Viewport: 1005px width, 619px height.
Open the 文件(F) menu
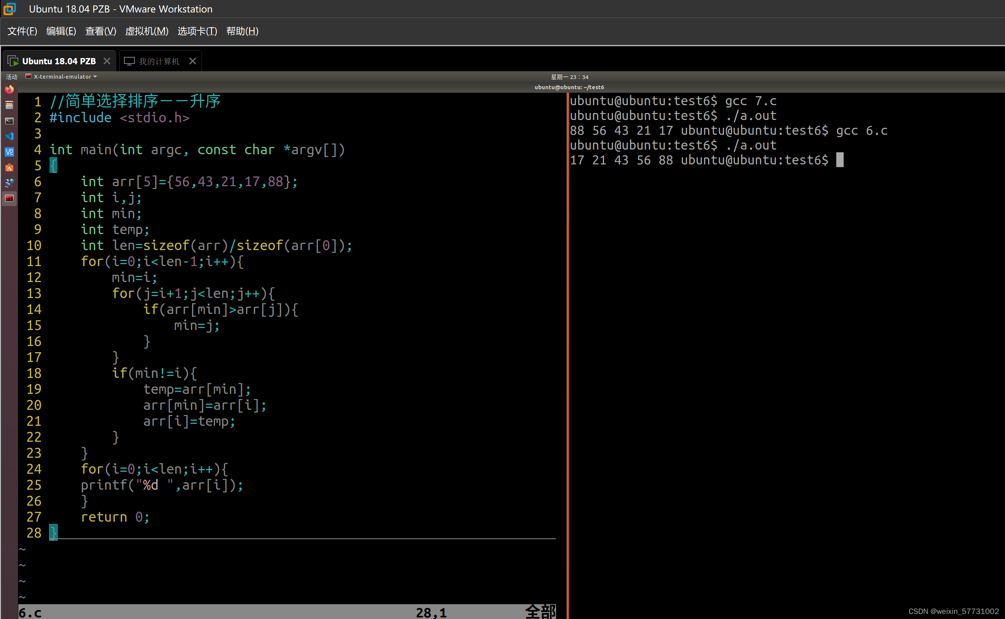(22, 31)
